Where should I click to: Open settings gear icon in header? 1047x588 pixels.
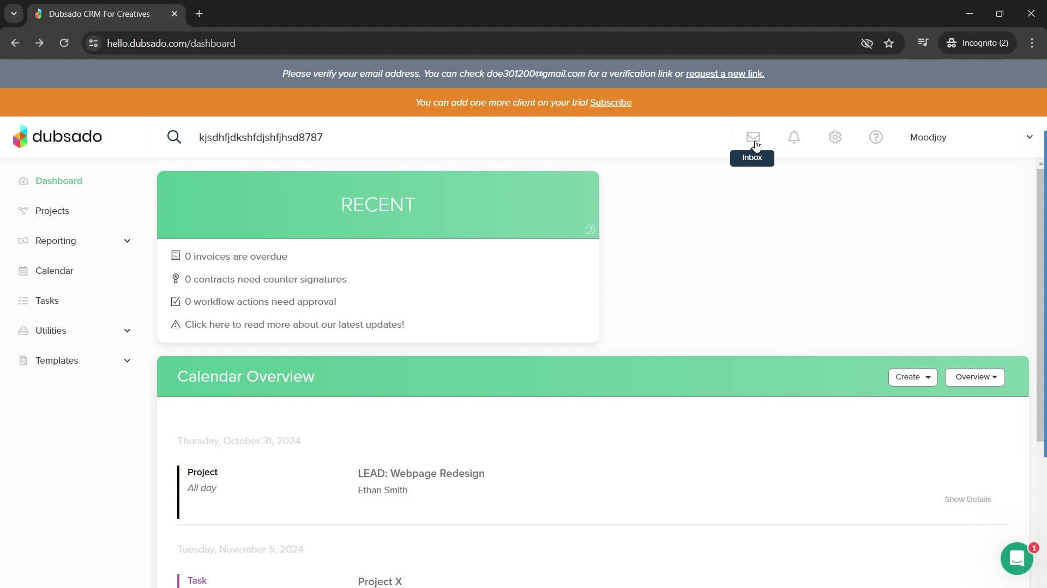click(x=835, y=137)
